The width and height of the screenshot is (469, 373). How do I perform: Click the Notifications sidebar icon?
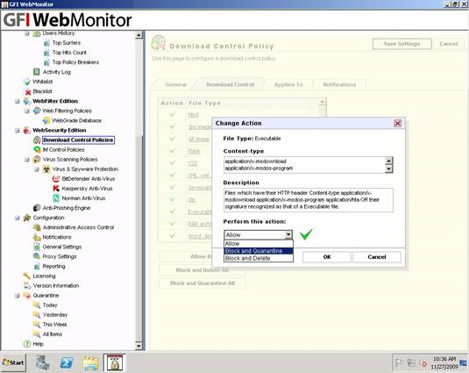pos(37,237)
